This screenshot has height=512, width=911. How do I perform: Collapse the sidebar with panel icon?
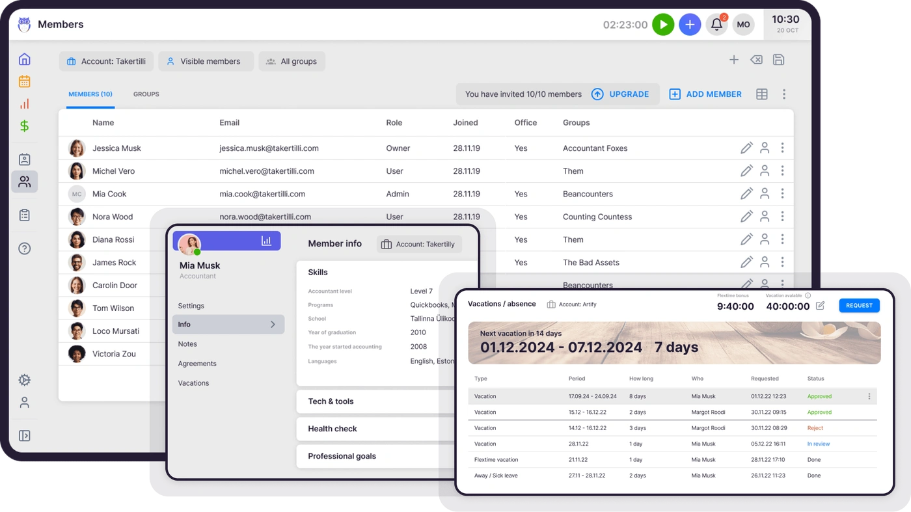click(24, 436)
